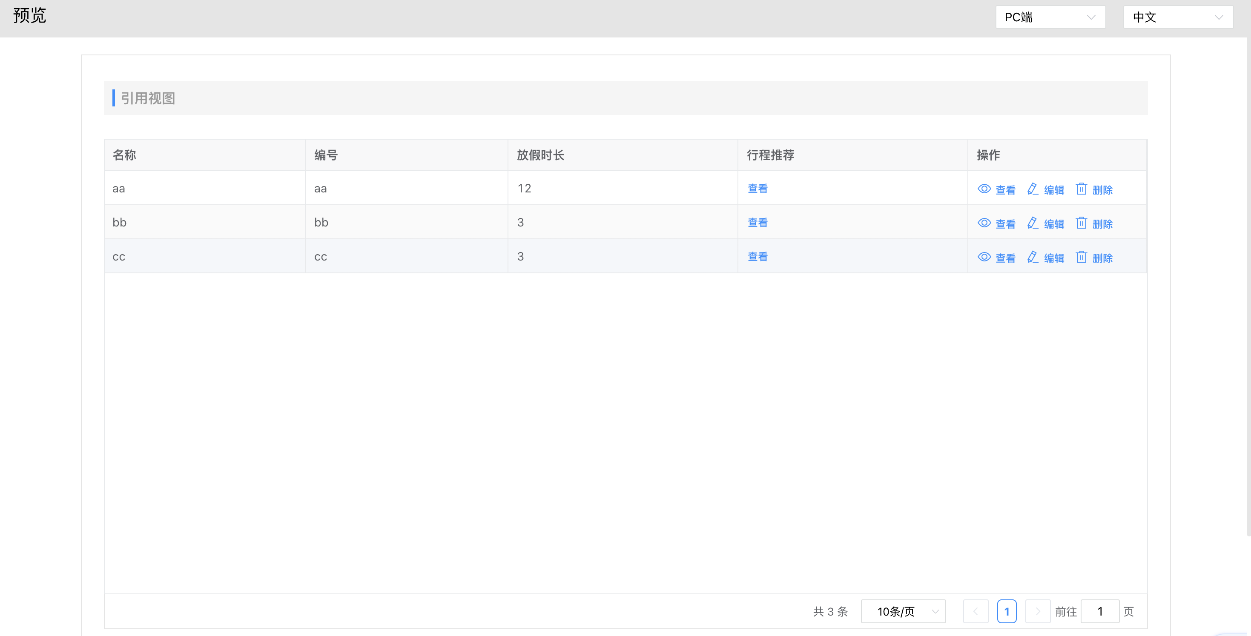Open the 中文 language dropdown
Screen dimensions: 1251x636
pos(1178,17)
